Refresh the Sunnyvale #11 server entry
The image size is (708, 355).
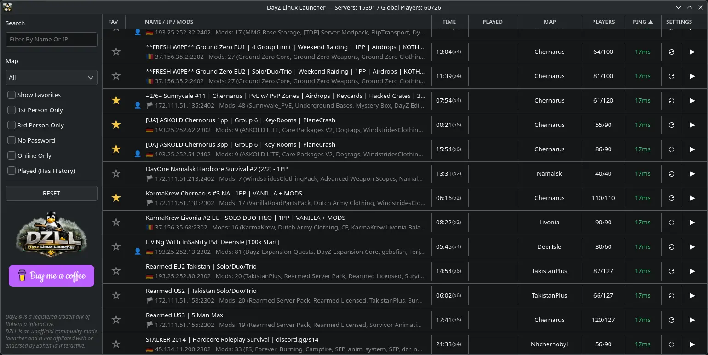[x=671, y=100]
